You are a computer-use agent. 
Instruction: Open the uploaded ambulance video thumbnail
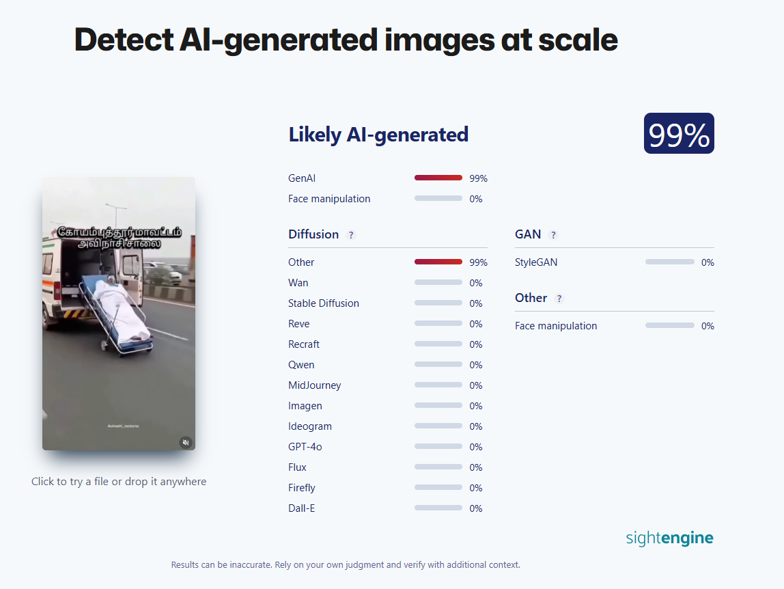coord(119,313)
